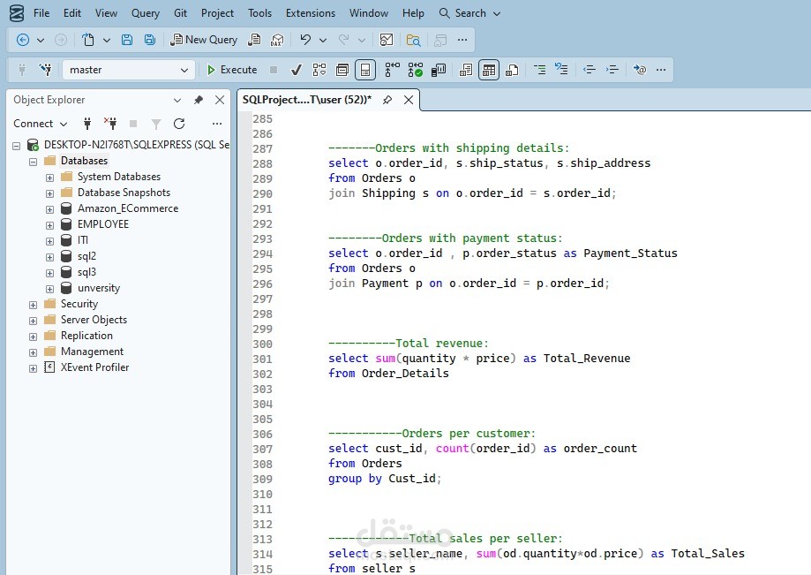
Task: Open the Query menu
Action: click(x=146, y=13)
